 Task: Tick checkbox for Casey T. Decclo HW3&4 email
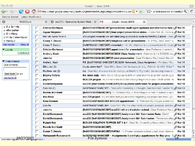point(37,131)
